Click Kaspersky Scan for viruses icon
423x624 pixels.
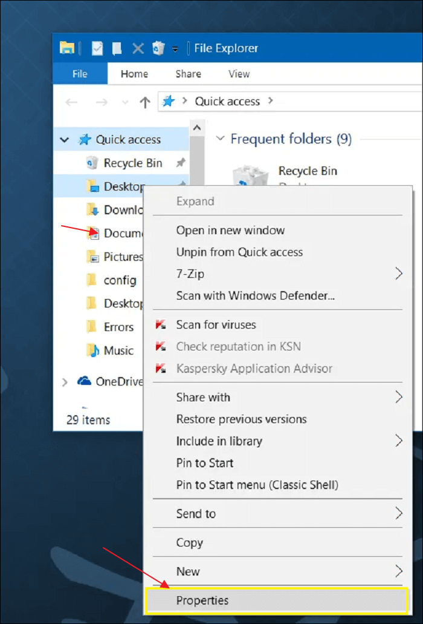click(x=161, y=325)
